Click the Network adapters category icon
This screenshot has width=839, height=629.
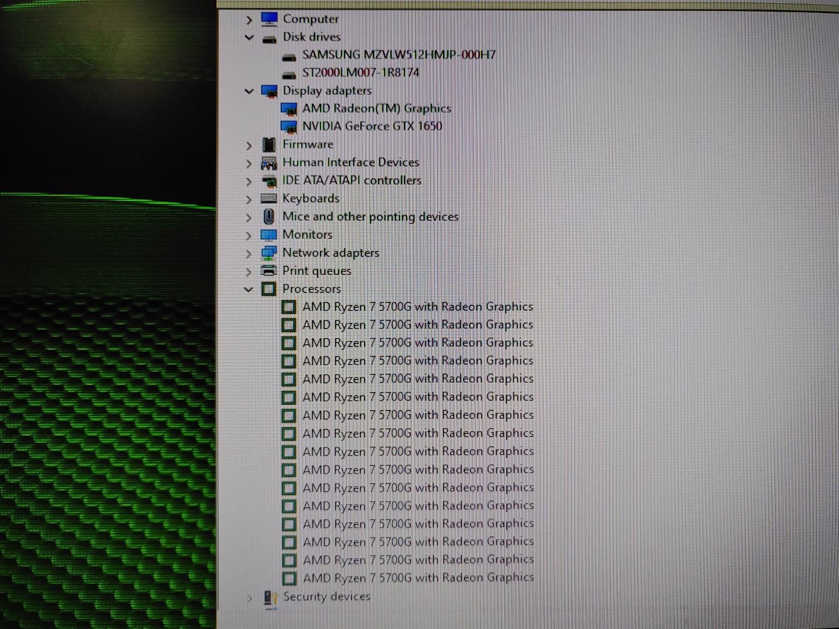click(269, 253)
